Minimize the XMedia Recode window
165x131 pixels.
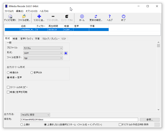click(138, 6)
